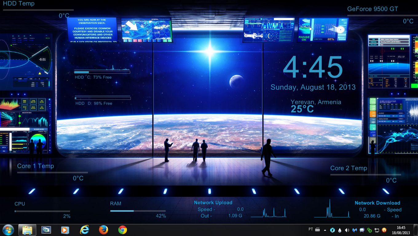This screenshot has height=236, width=418.
Task: Click the HDD D: 98% Free bar
Action: (x=103, y=98)
